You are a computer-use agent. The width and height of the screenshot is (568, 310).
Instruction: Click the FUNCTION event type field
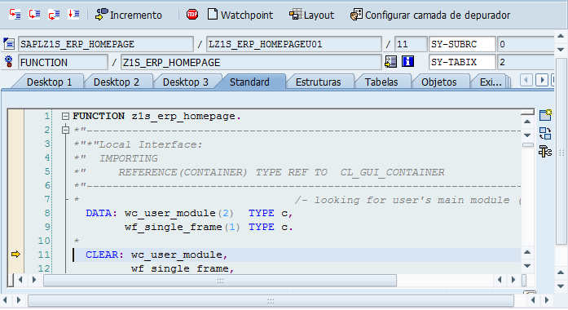coord(63,62)
